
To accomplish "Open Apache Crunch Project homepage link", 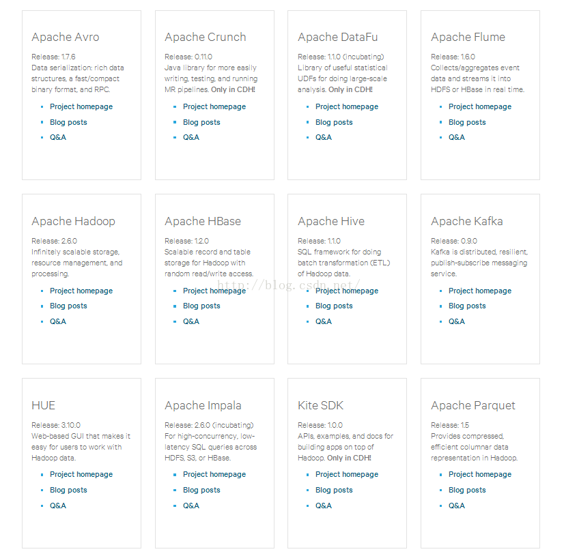I will click(x=214, y=106).
